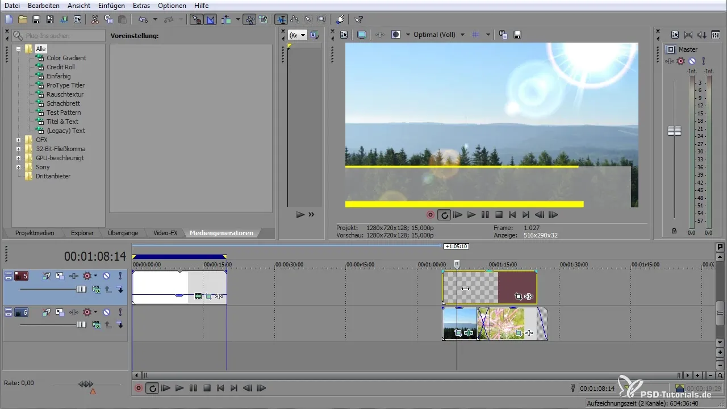The height and width of the screenshot is (409, 727).
Task: Click the Save project disk icon
Action: 36,19
